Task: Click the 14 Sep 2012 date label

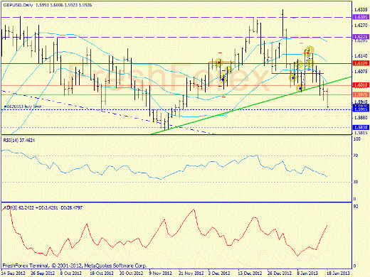Action: click(14, 273)
